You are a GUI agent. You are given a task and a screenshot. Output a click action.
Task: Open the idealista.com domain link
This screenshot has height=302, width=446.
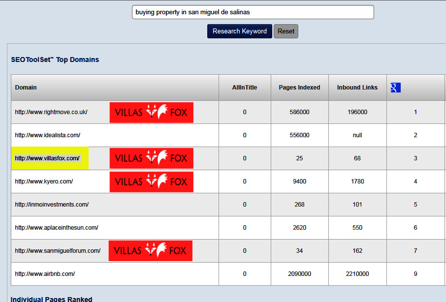point(47,135)
